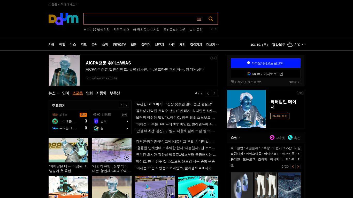Open the 특허법인 메이저 ad image

pyautogui.click(x=246, y=109)
